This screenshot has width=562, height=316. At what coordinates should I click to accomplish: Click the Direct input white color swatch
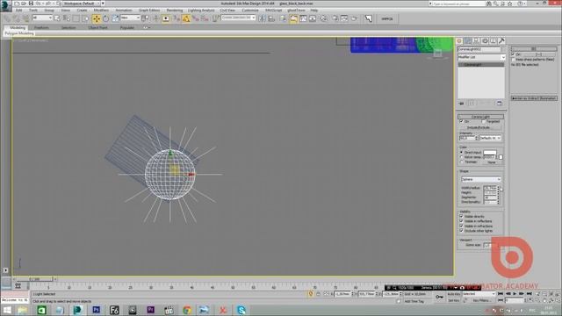[x=490, y=152]
